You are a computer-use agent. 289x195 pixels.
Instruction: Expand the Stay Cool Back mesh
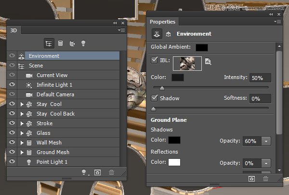(22, 114)
